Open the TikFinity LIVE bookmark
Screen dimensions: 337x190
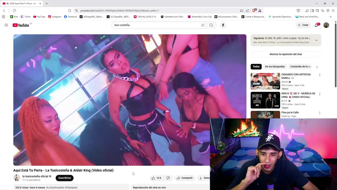[145, 17]
